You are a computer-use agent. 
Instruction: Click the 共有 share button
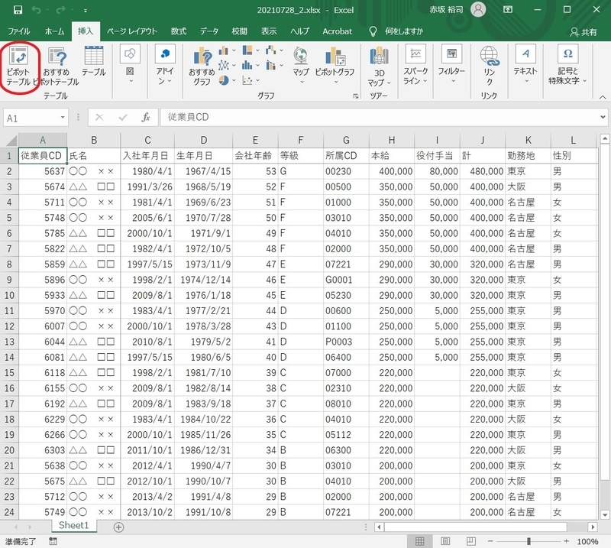click(584, 32)
